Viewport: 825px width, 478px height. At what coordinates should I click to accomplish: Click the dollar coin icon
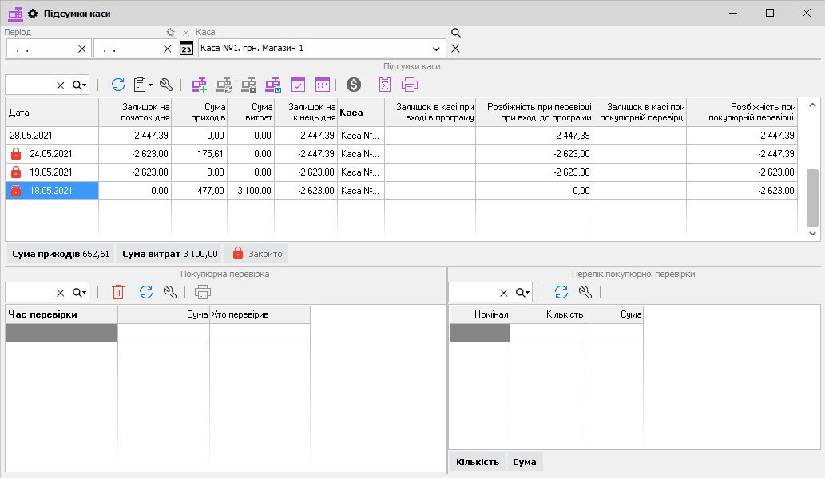click(354, 85)
